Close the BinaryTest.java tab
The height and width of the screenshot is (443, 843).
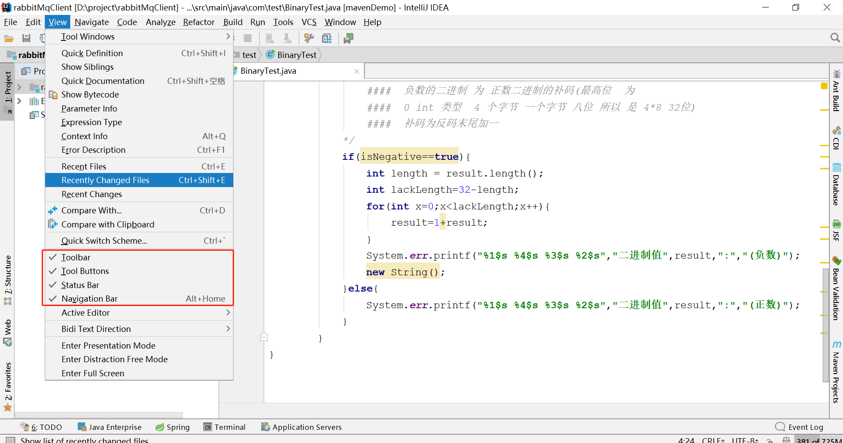[357, 72]
